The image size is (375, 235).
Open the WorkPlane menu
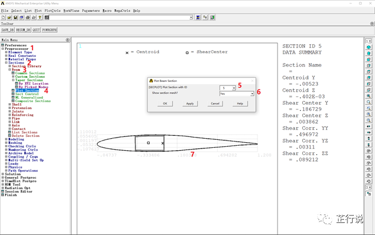71,11
